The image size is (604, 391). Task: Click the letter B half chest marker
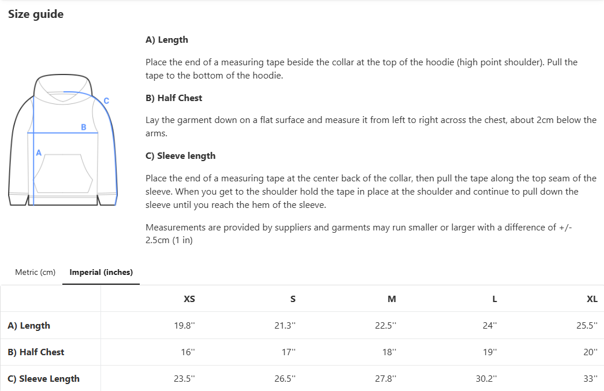(x=84, y=127)
